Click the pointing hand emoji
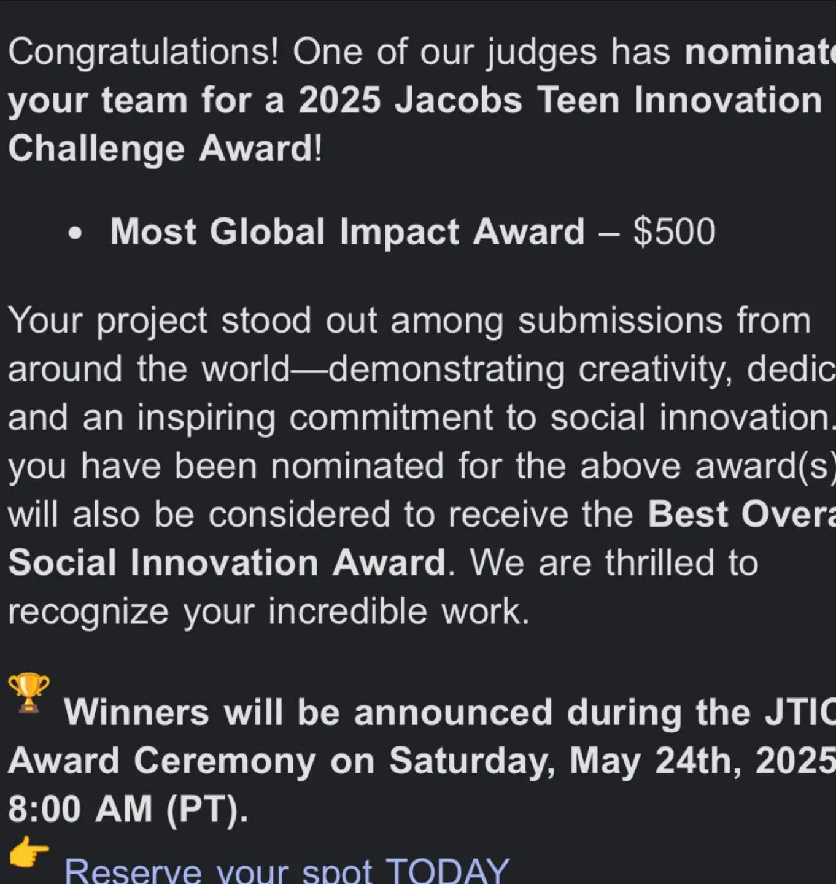 coord(29,851)
